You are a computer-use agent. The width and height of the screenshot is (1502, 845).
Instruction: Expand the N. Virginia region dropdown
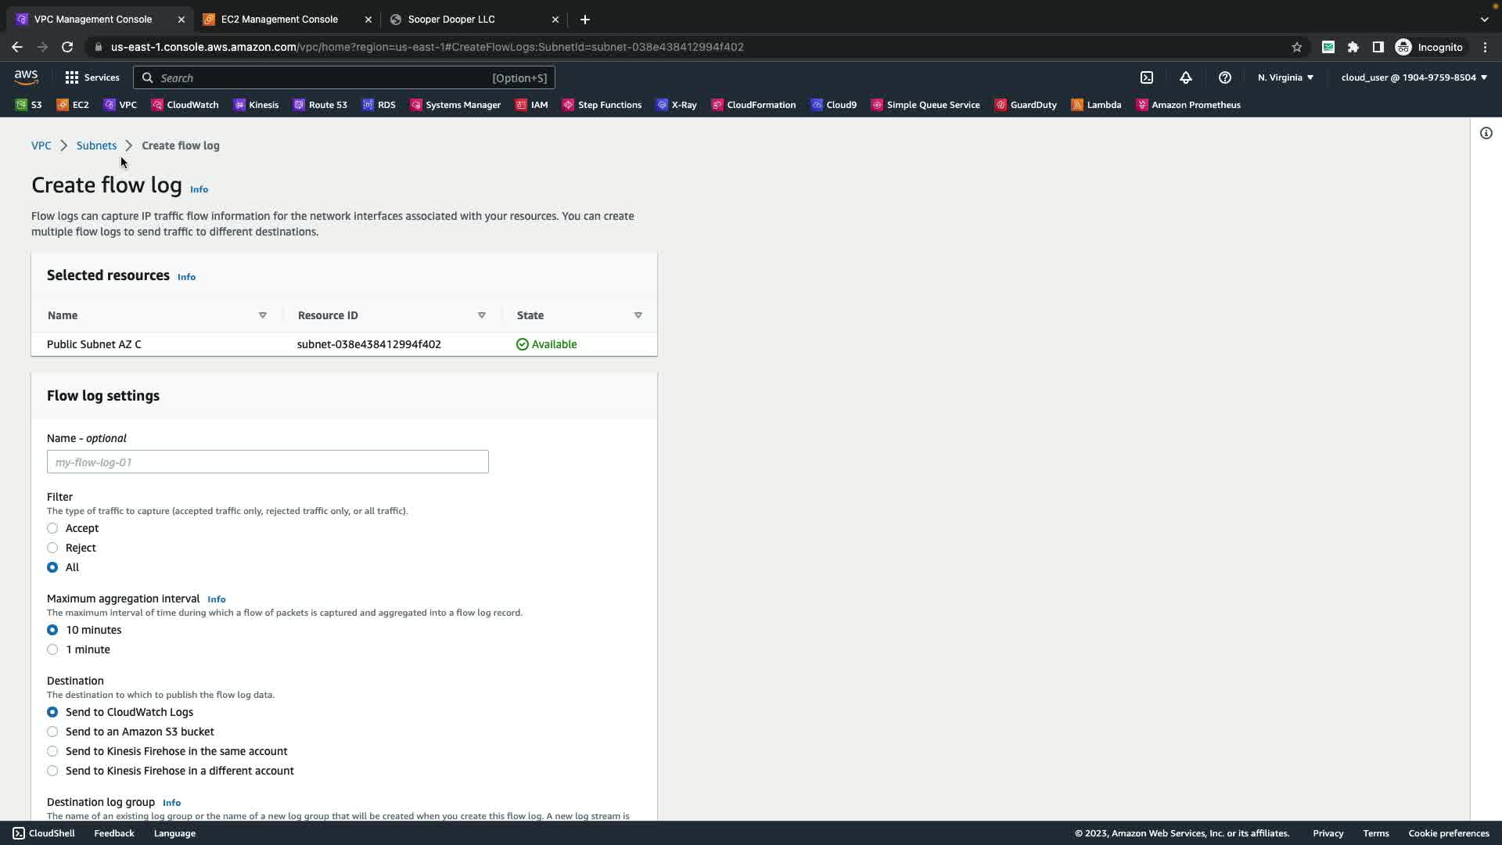(x=1285, y=77)
